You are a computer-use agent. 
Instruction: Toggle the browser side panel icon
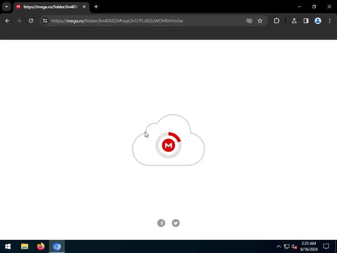click(306, 21)
